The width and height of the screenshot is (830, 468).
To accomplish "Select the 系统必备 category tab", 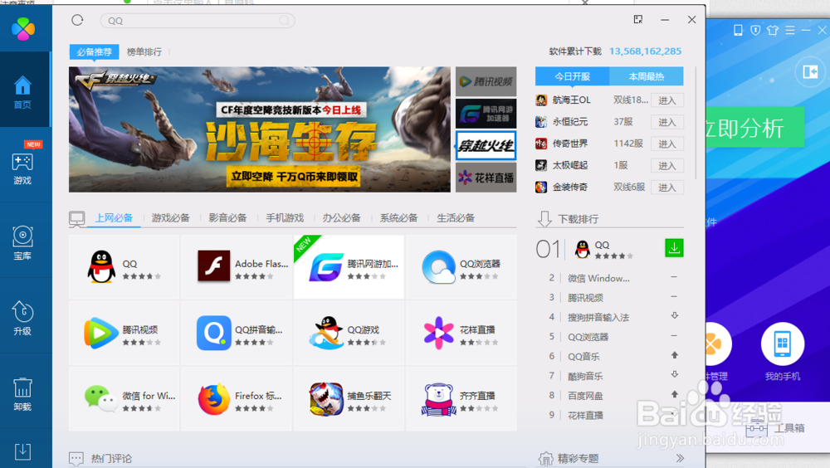I will [398, 217].
